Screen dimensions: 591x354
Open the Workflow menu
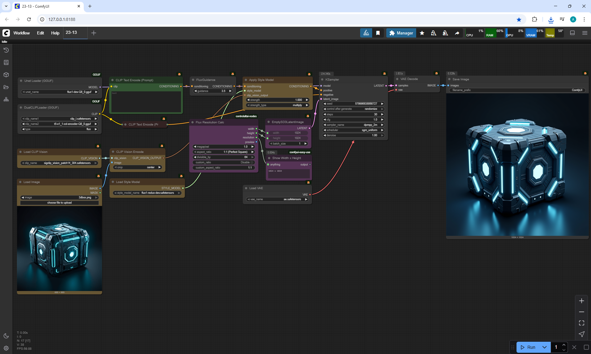pyautogui.click(x=22, y=33)
